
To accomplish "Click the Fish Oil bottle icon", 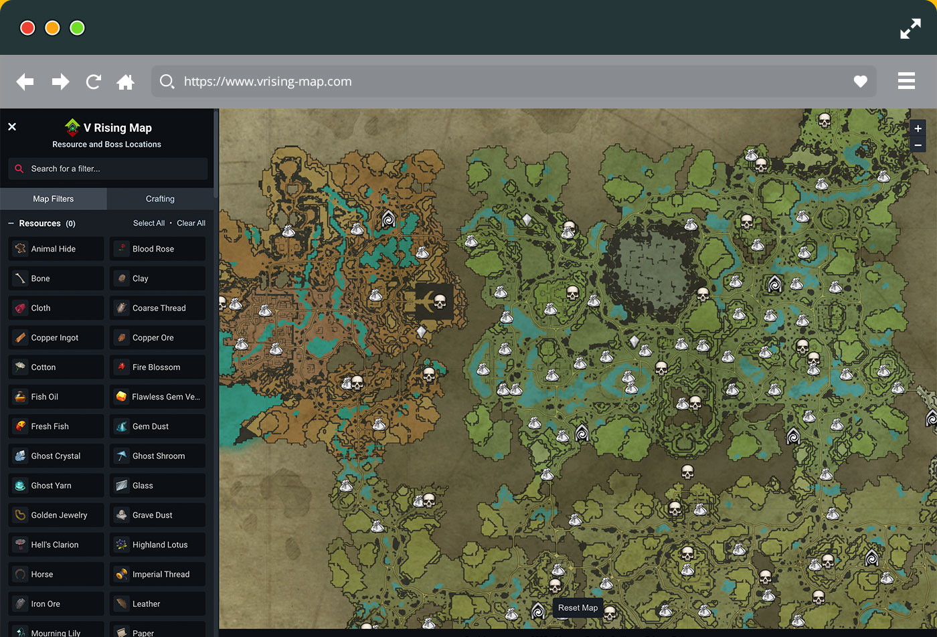I will coord(20,396).
